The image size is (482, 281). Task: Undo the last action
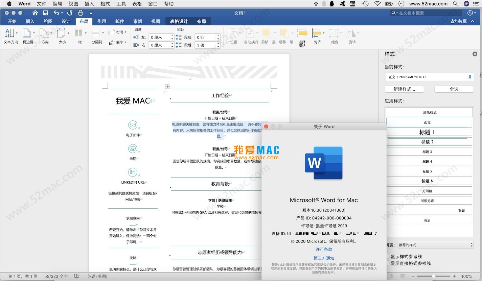56,13
